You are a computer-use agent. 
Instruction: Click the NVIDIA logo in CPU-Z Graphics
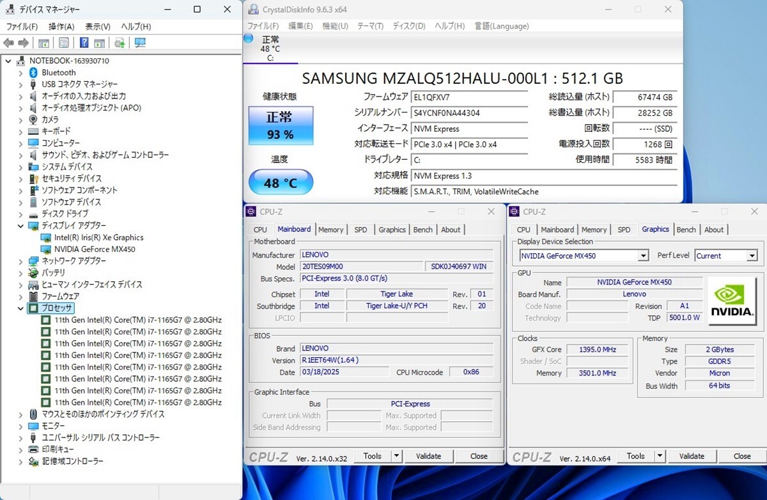pyautogui.click(x=732, y=302)
